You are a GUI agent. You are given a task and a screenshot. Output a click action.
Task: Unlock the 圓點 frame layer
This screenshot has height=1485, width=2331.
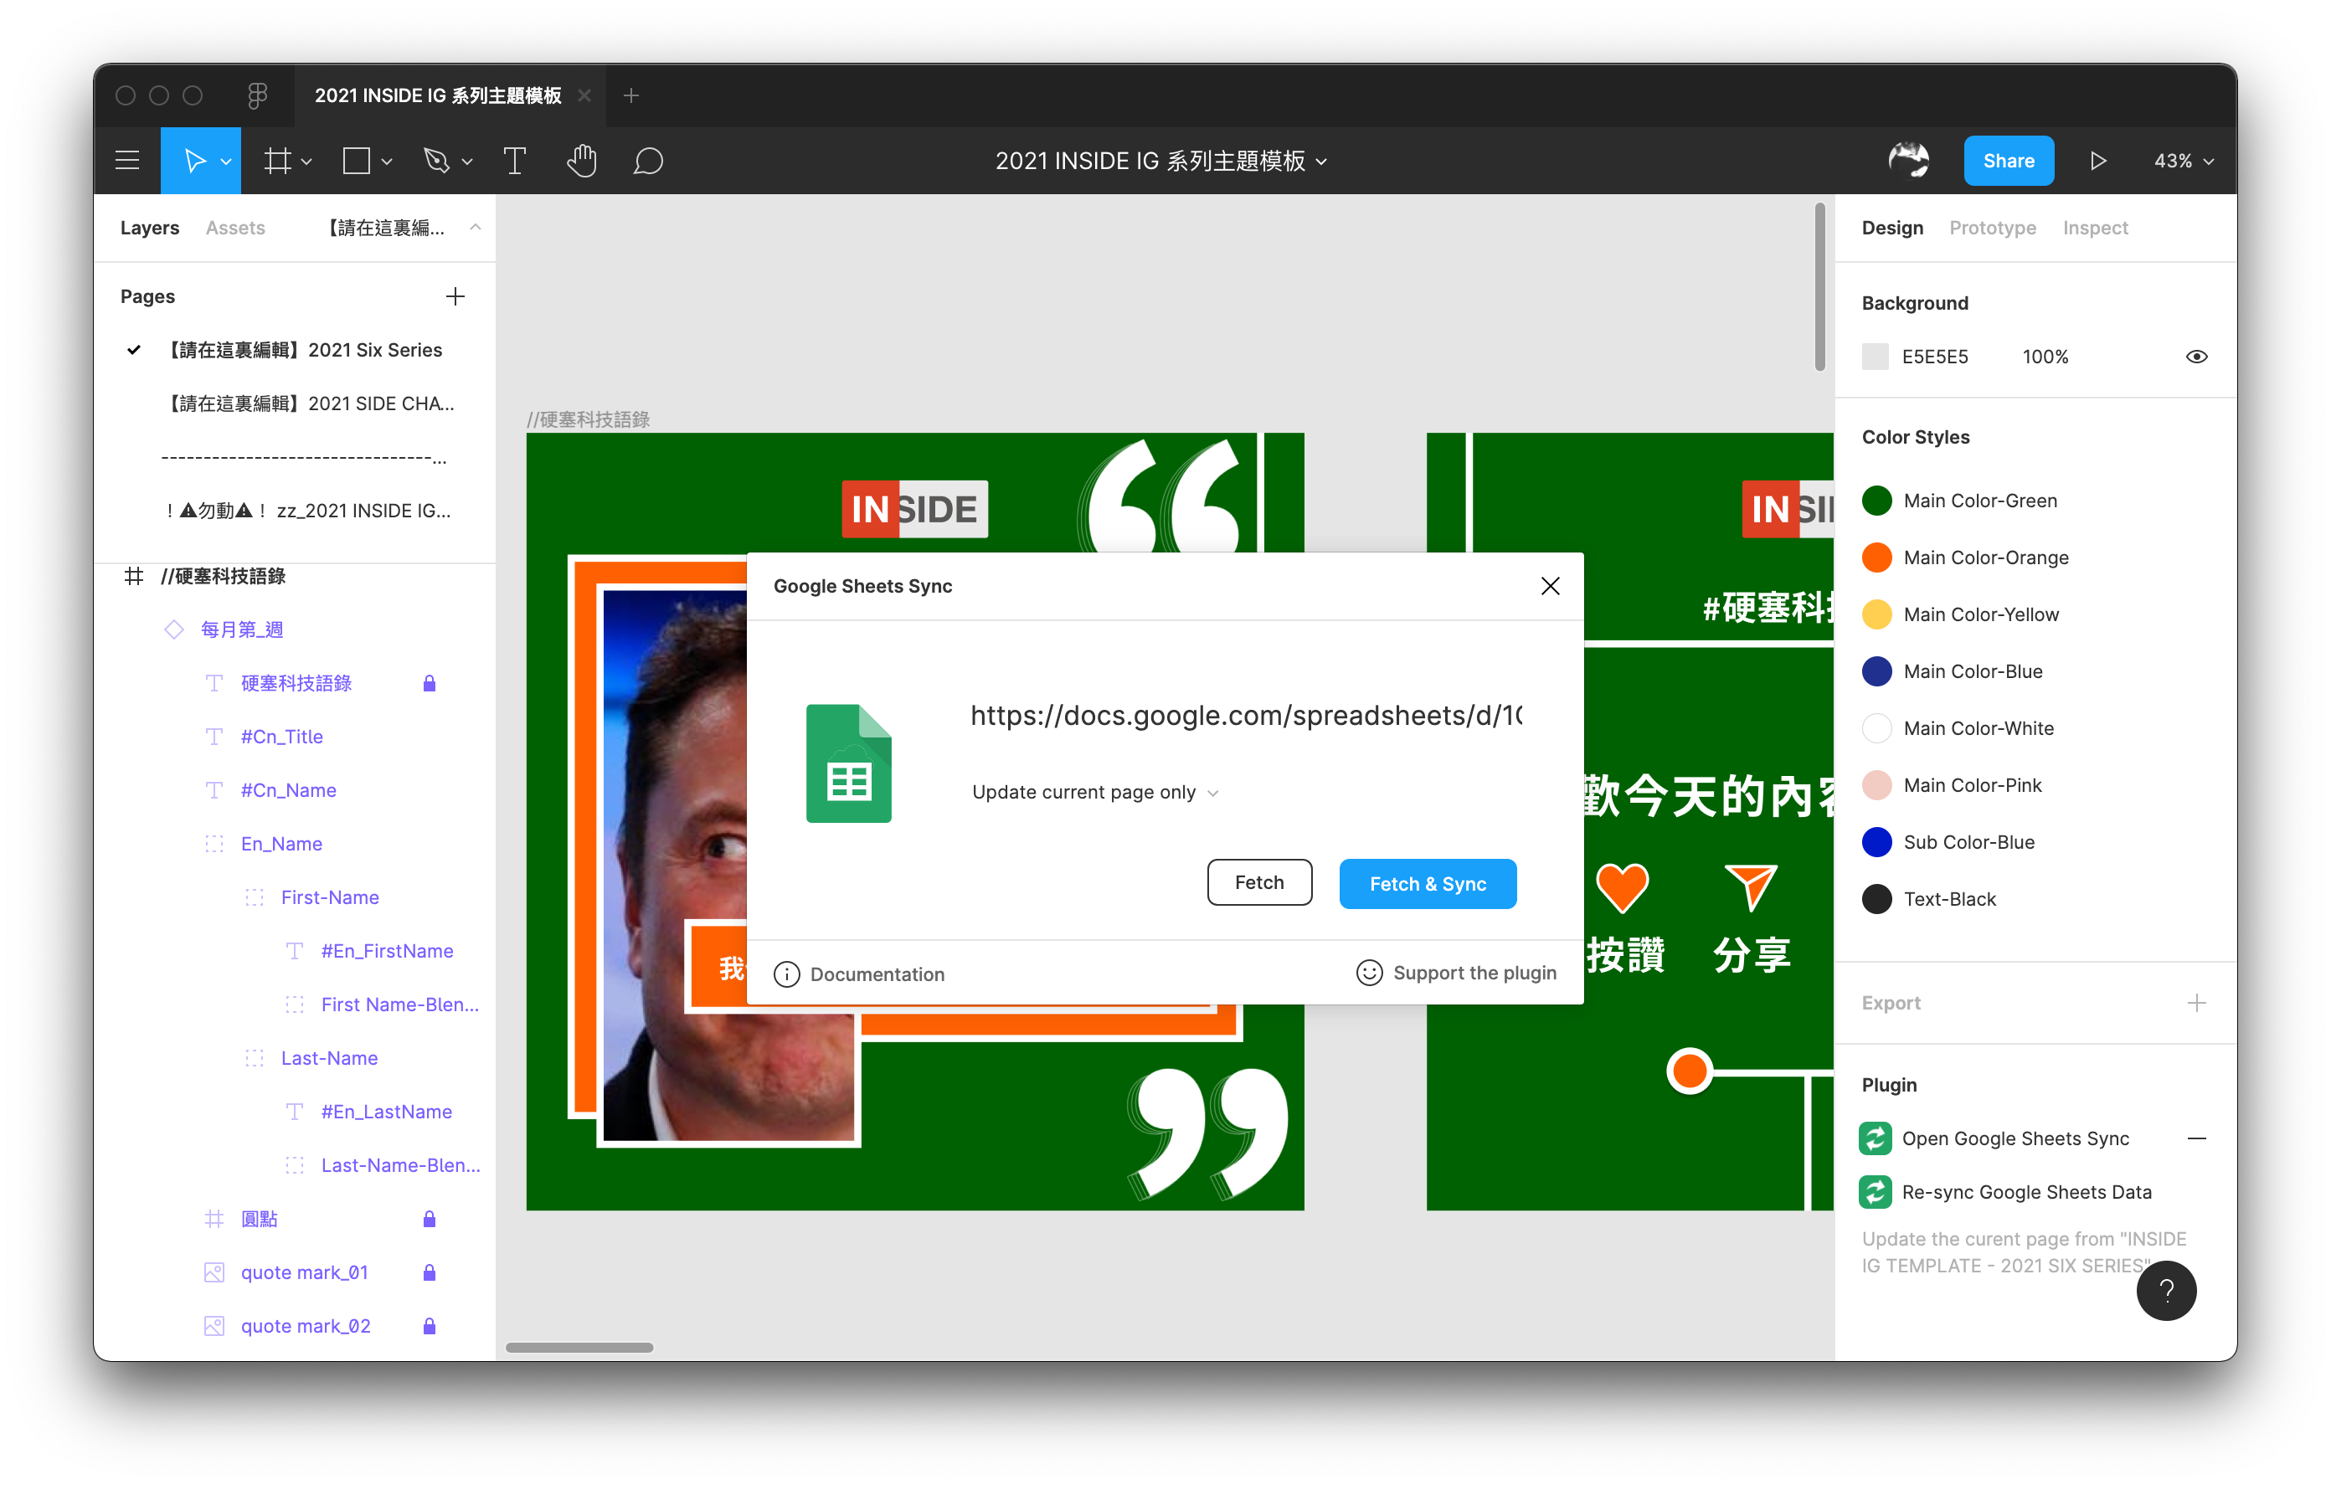pyautogui.click(x=429, y=1219)
